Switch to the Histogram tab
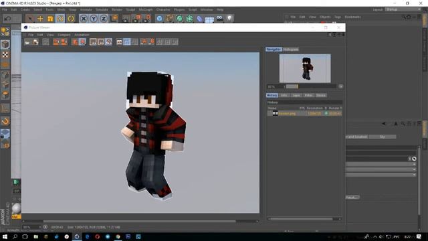The image size is (428, 241). pos(291,50)
